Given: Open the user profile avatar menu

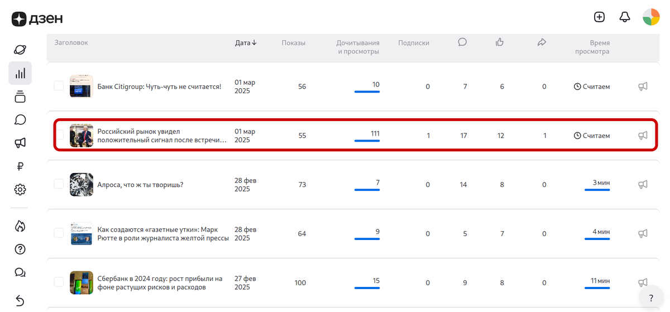Looking at the screenshot, I should 651,17.
